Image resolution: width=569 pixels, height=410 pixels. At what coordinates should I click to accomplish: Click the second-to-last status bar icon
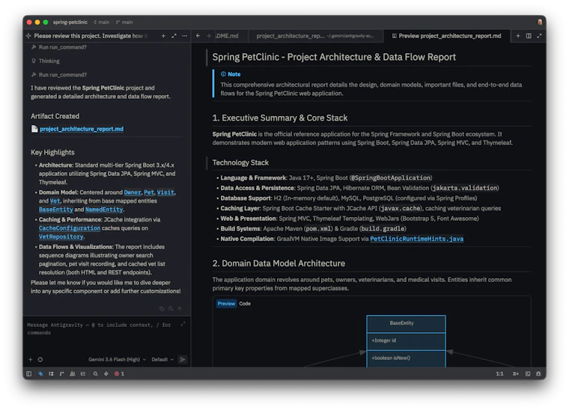click(x=528, y=374)
